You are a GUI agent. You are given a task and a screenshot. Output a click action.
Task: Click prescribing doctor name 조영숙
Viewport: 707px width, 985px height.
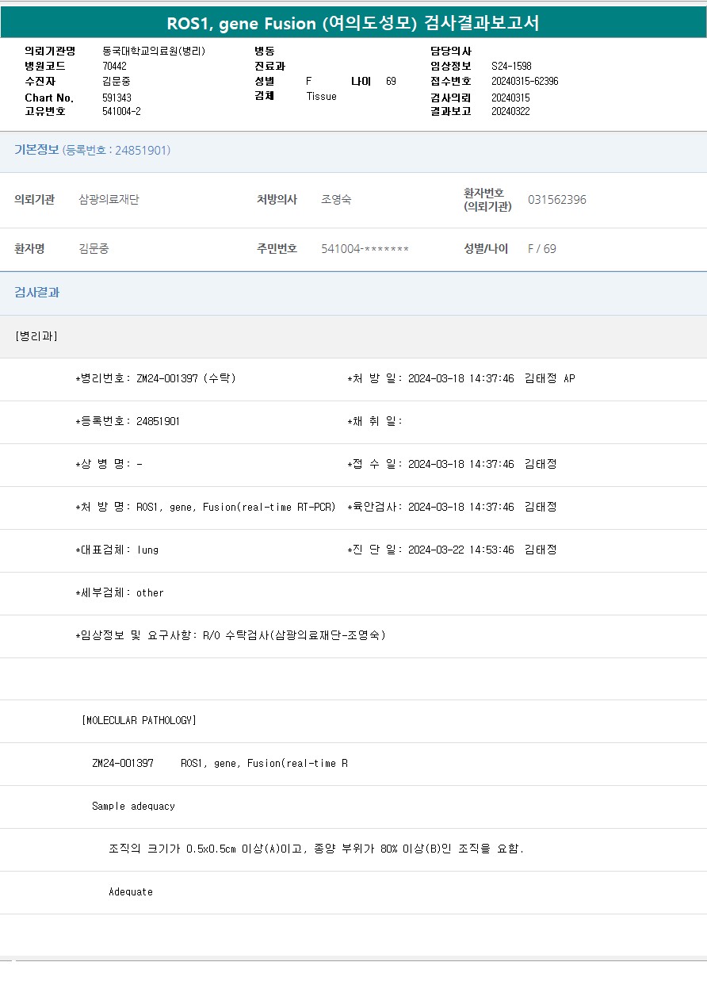click(x=336, y=200)
